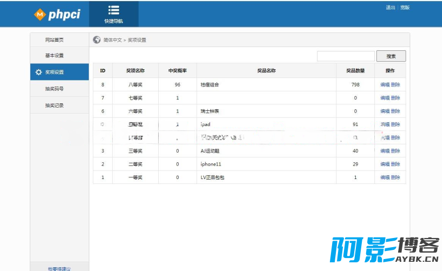442x271 pixels.
Task: Delete the 一等奖 LV正品包包 row
Action: [395, 177]
